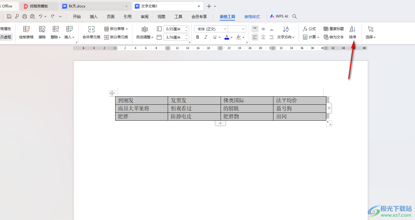Open the Page (页面) ribbon tab
Viewport: 415px width, 220px height.
[111, 17]
